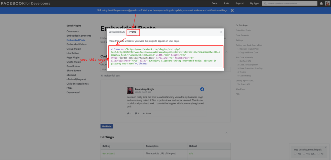Open the Tools menu

(226, 3)
